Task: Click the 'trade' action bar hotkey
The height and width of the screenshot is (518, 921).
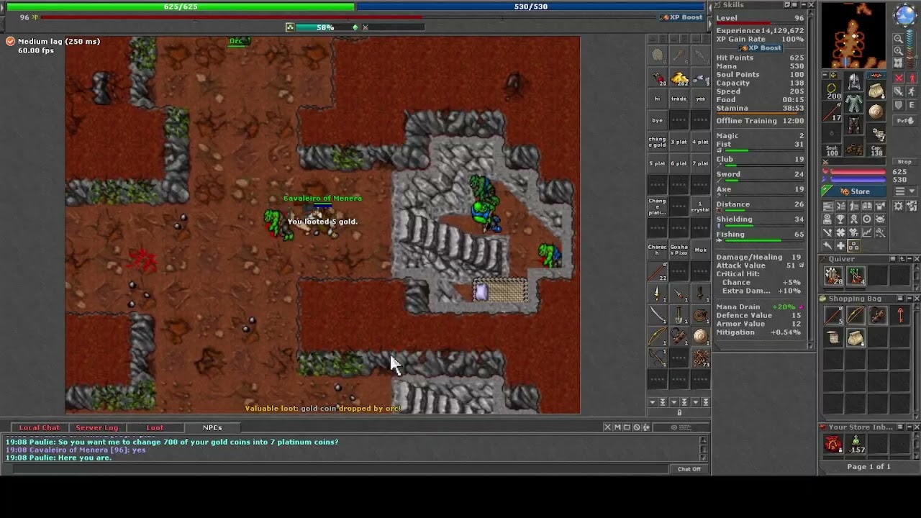Action: [679, 99]
